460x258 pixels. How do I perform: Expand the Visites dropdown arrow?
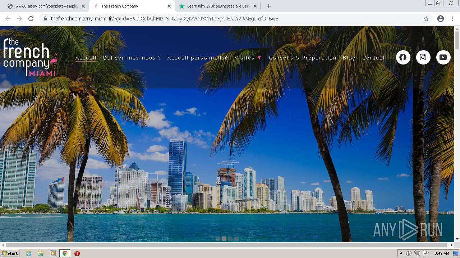pyautogui.click(x=259, y=58)
